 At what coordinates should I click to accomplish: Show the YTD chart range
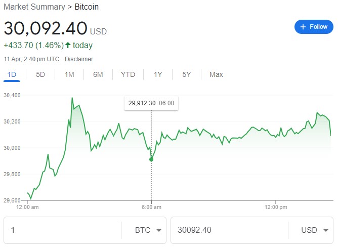[128, 74]
